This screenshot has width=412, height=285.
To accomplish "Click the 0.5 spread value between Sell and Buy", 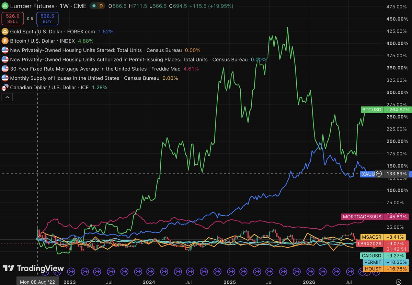I will pyautogui.click(x=30, y=19).
